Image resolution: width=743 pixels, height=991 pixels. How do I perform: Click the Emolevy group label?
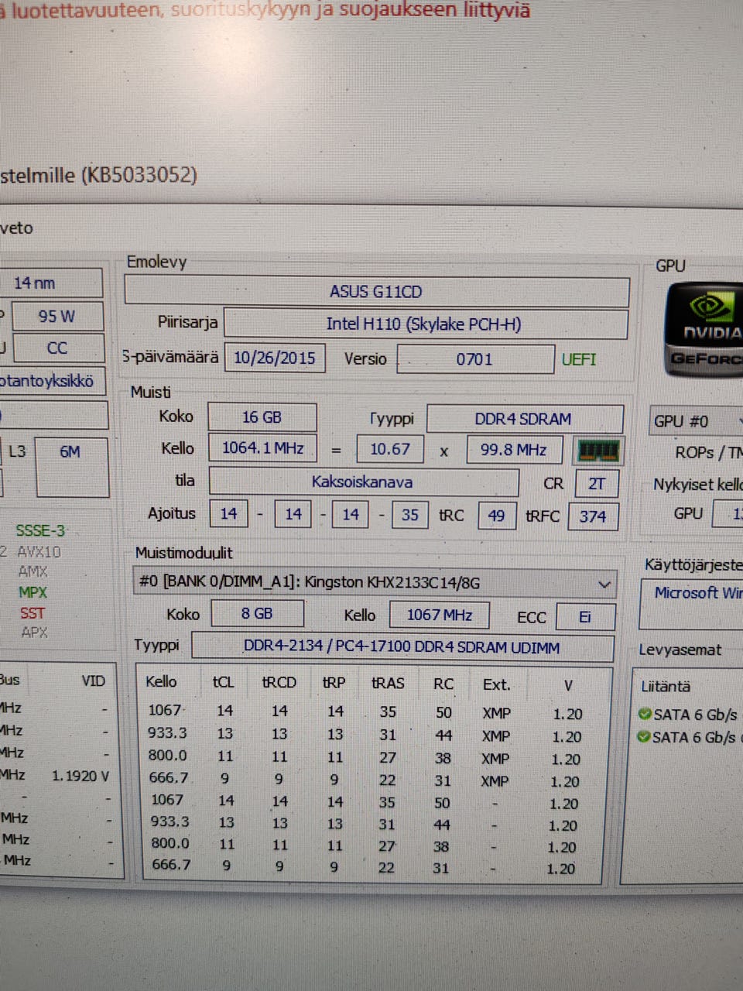point(157,262)
